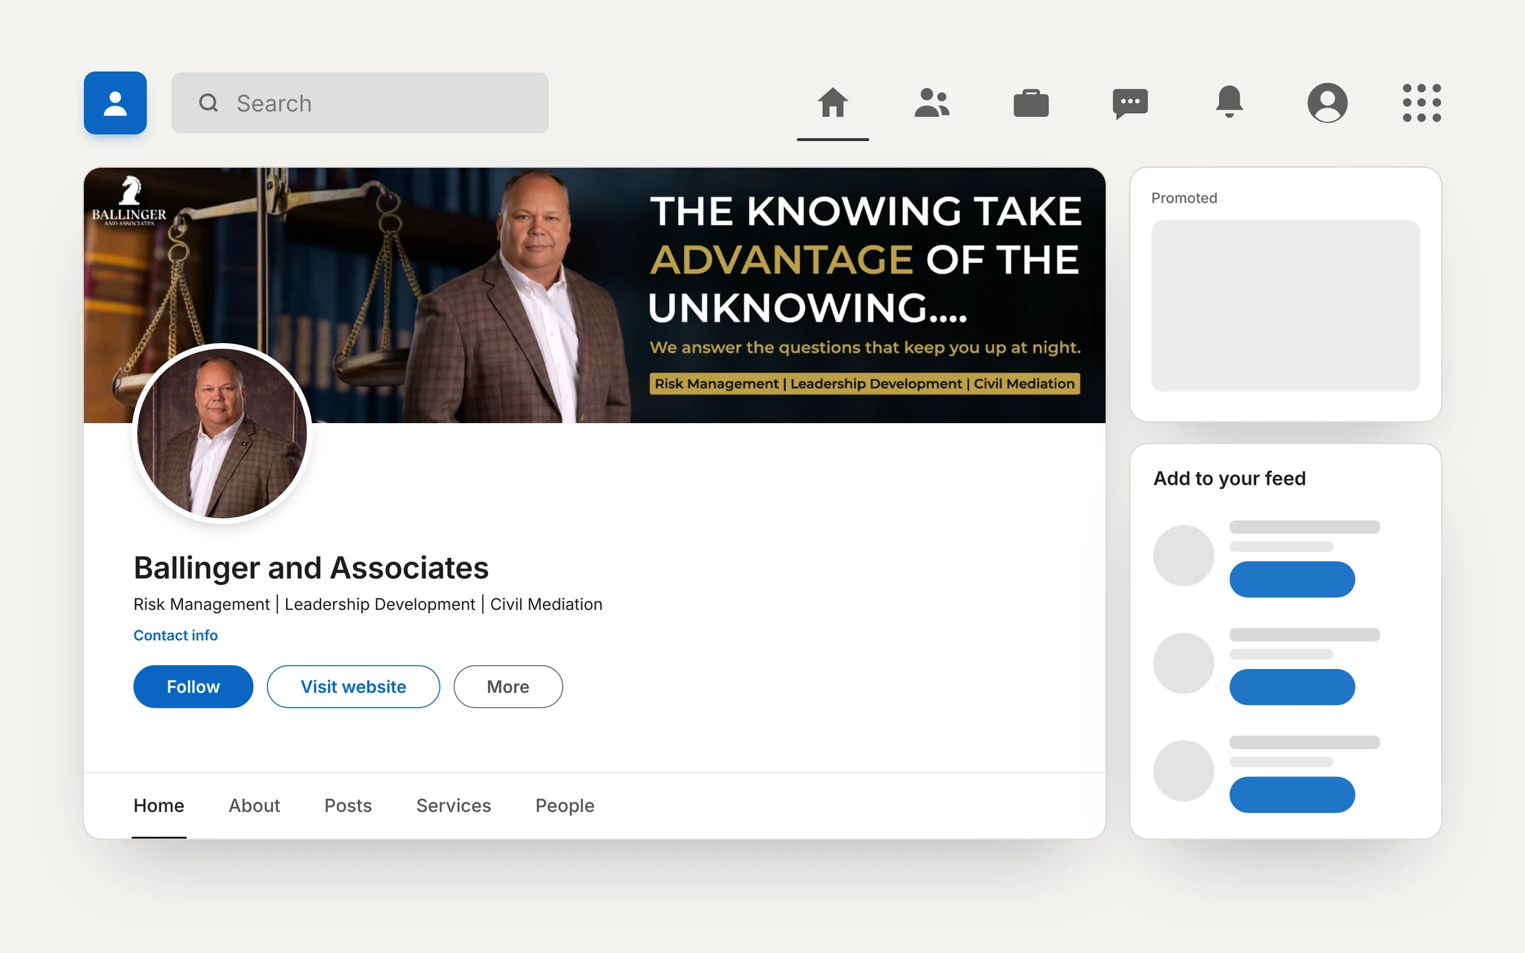This screenshot has width=1525, height=953.
Task: Open the Jobs briefcase icon
Action: tap(1031, 103)
